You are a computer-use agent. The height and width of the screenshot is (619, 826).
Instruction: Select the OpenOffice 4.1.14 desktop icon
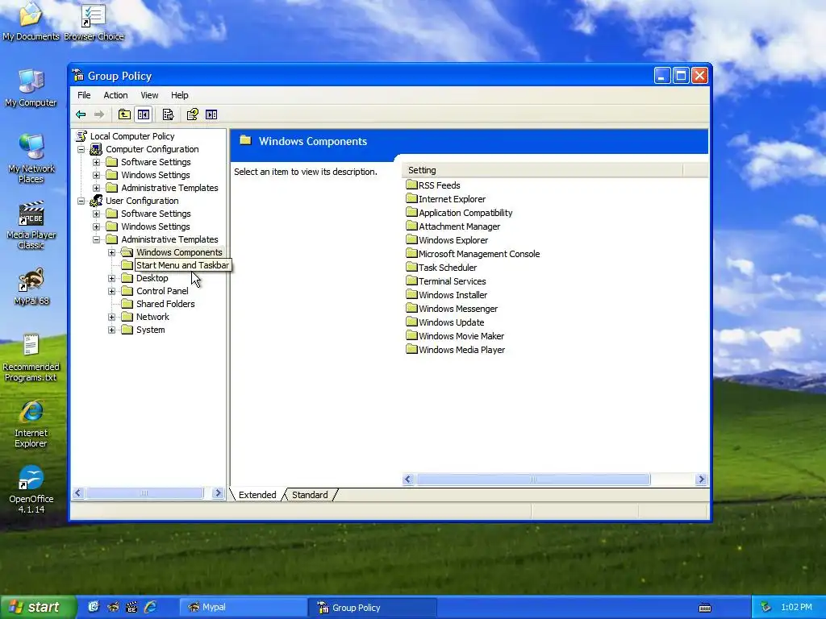[31, 489]
